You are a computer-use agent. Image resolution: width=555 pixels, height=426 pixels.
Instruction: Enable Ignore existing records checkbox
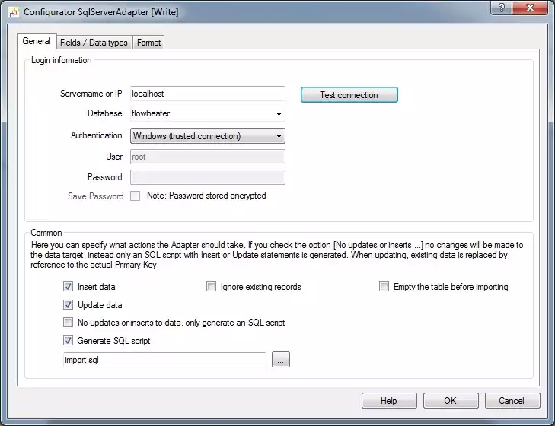[x=212, y=287]
